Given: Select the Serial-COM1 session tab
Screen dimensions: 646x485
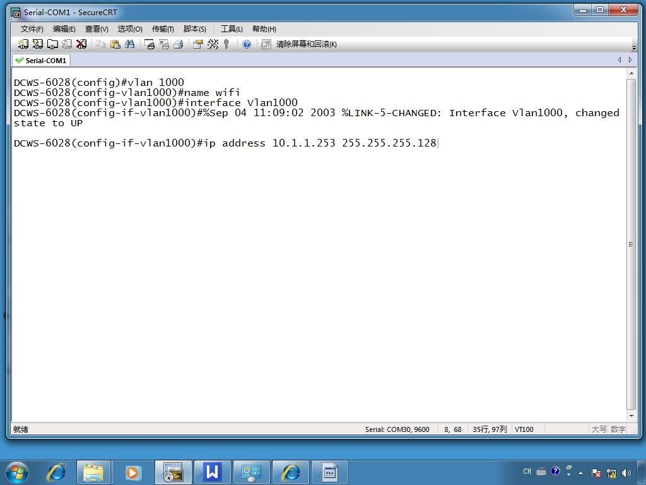Looking at the screenshot, I should click(41, 60).
